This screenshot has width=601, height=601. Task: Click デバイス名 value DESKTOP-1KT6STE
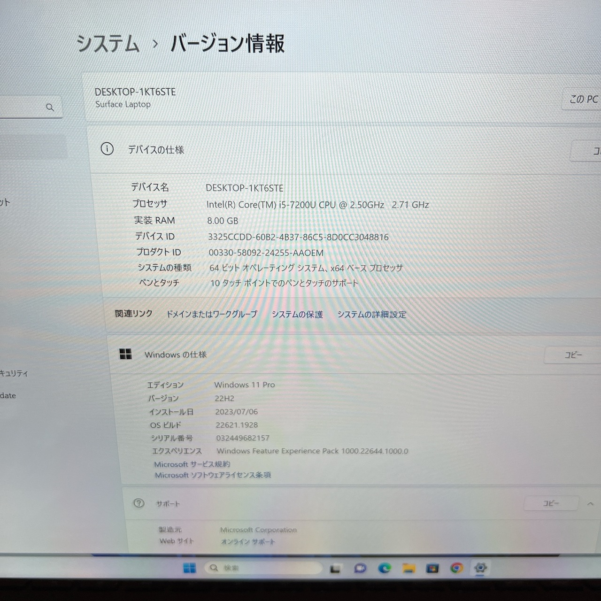245,188
